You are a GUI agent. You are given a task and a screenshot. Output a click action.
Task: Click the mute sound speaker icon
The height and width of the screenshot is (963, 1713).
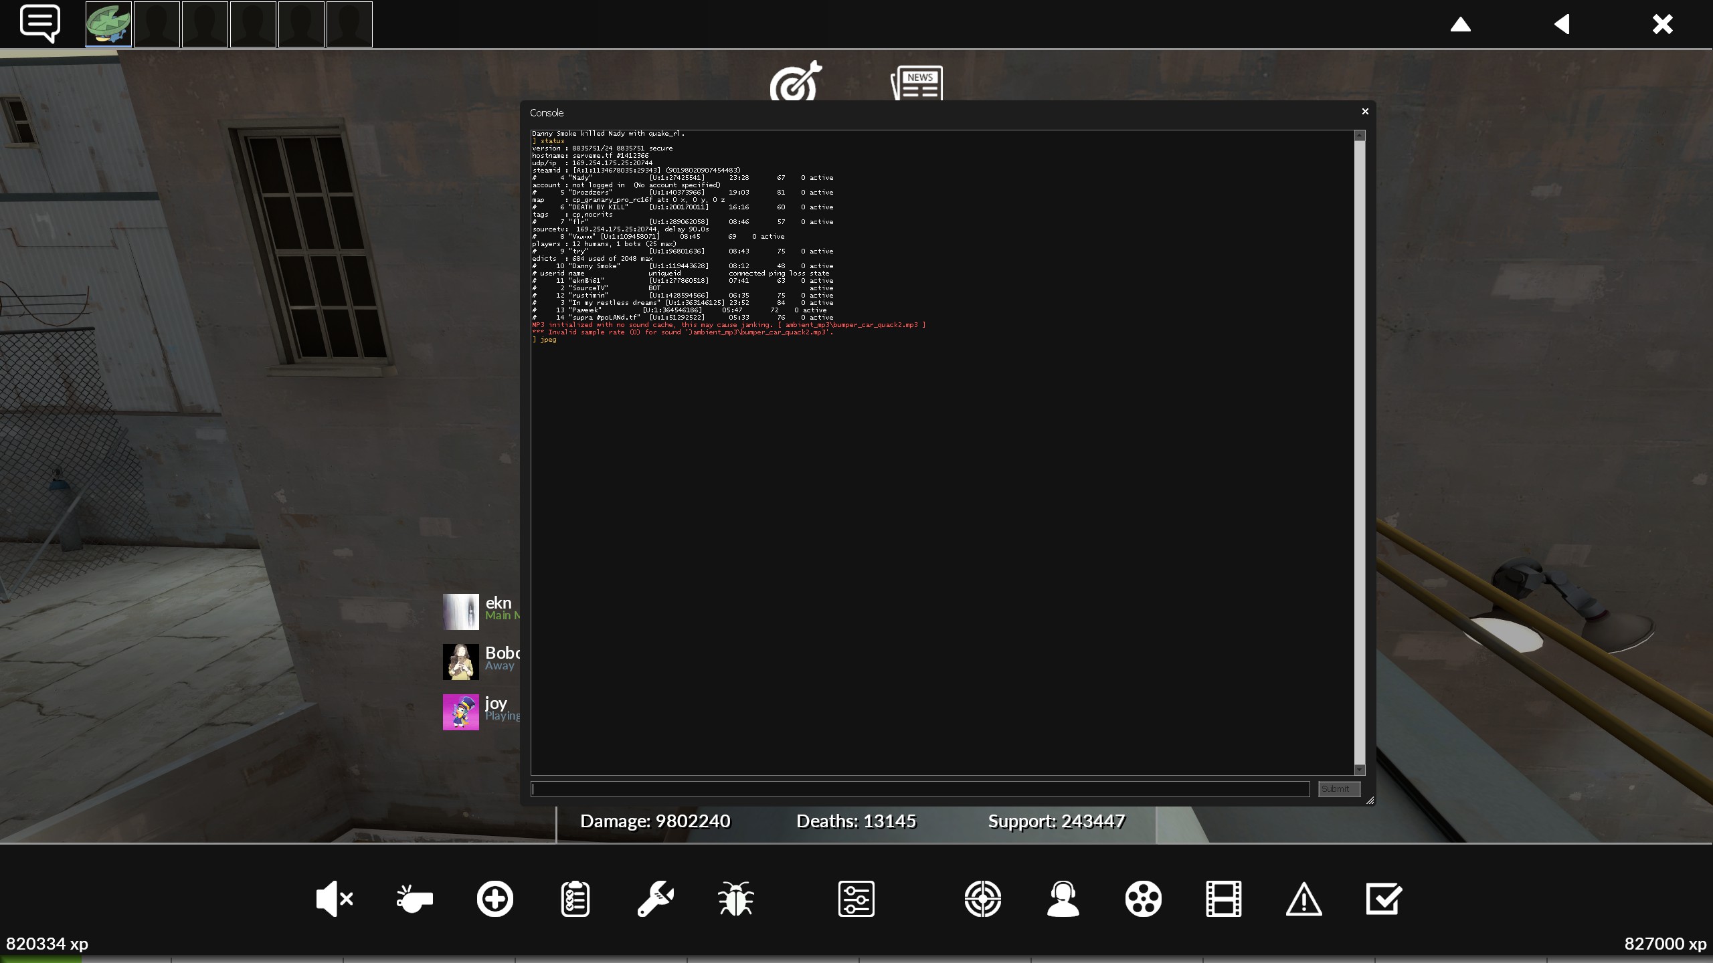coord(333,899)
